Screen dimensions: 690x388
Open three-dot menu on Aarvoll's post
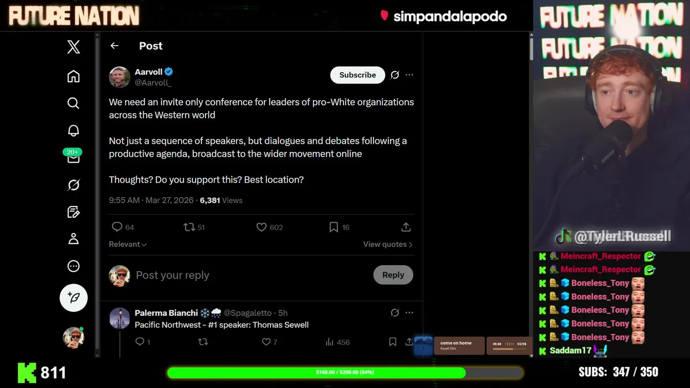click(x=409, y=75)
